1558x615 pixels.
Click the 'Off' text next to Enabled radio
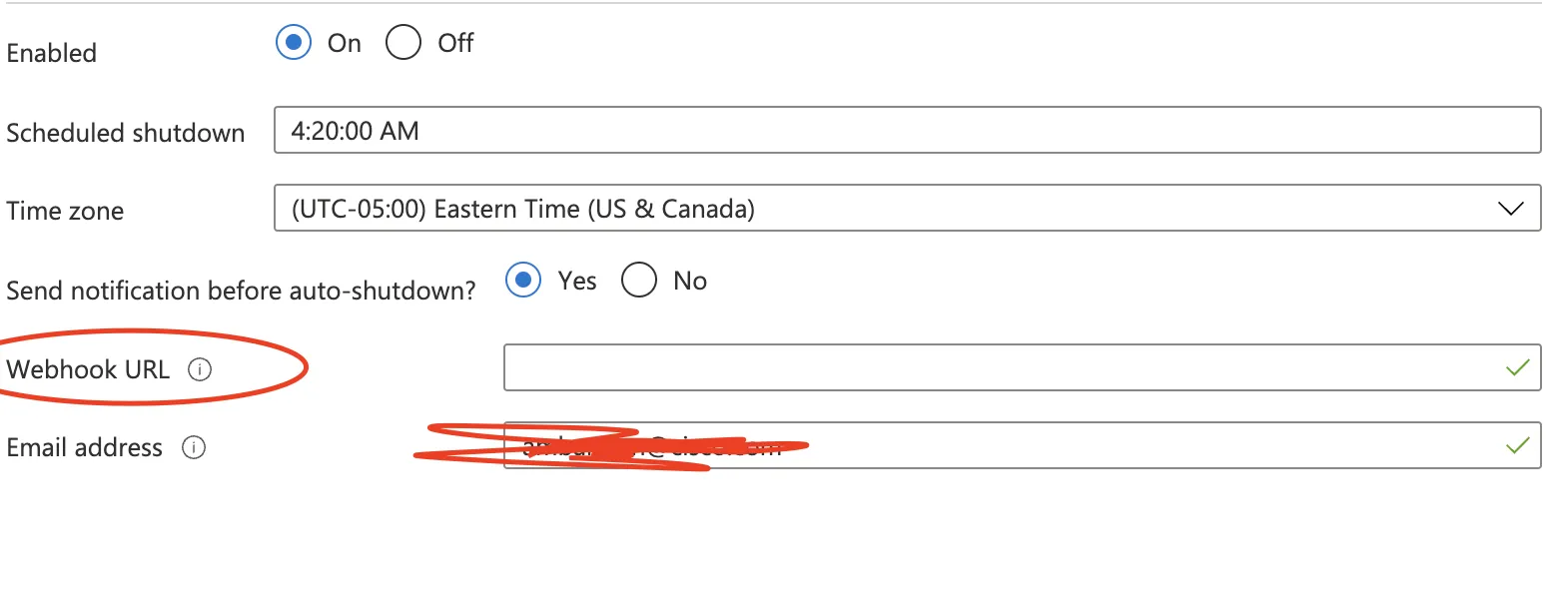(x=455, y=43)
